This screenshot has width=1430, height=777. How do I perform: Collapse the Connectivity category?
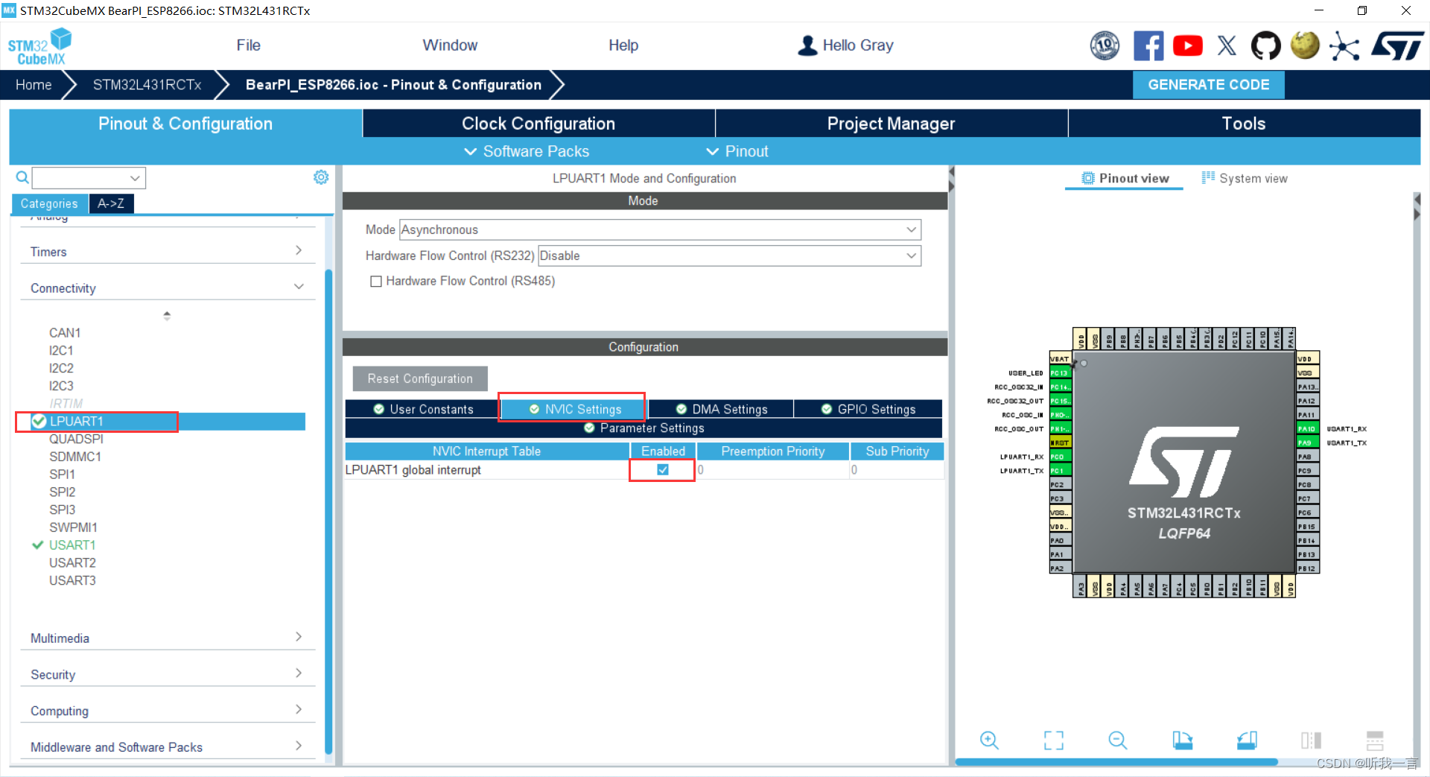(x=168, y=288)
